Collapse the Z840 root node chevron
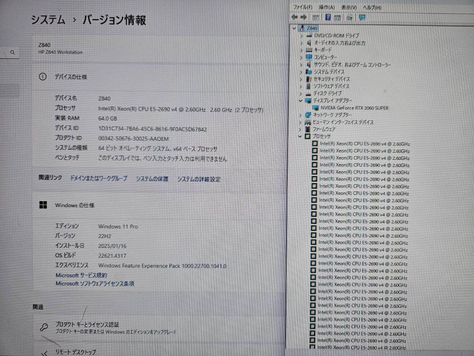 (294, 28)
